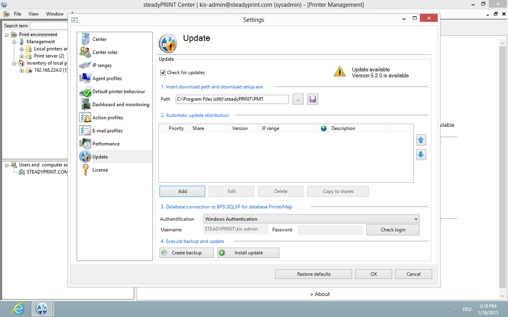This screenshot has width=508, height=317.
Task: Click the Add button
Action: (183, 191)
